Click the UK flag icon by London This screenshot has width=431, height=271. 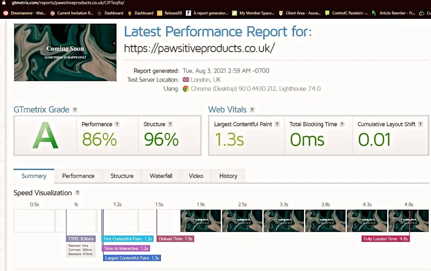pos(186,80)
